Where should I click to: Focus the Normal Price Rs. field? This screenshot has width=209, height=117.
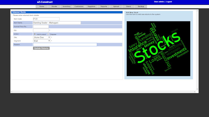point(41,27)
